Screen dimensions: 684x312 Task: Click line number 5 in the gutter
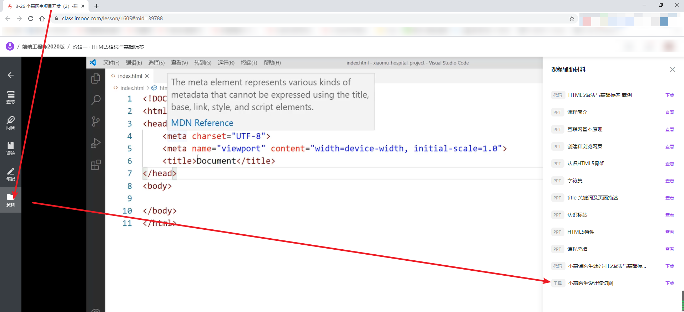(x=130, y=149)
